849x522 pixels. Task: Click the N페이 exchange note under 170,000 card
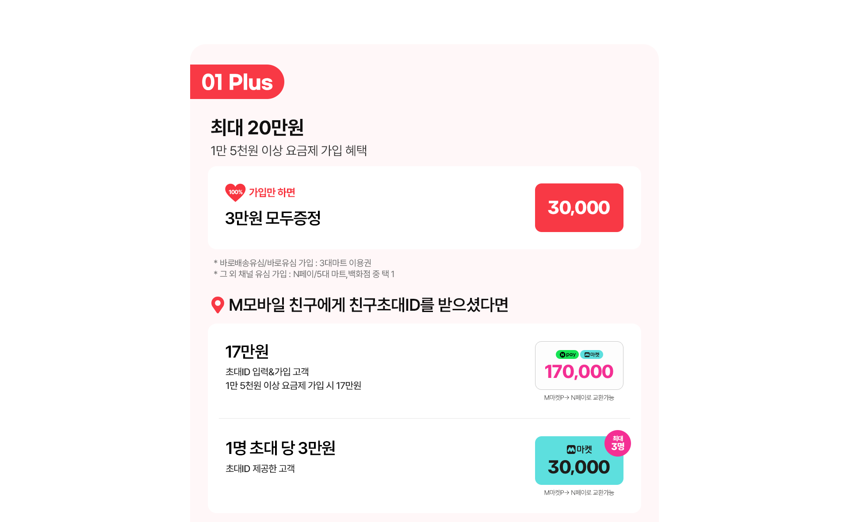pyautogui.click(x=579, y=398)
